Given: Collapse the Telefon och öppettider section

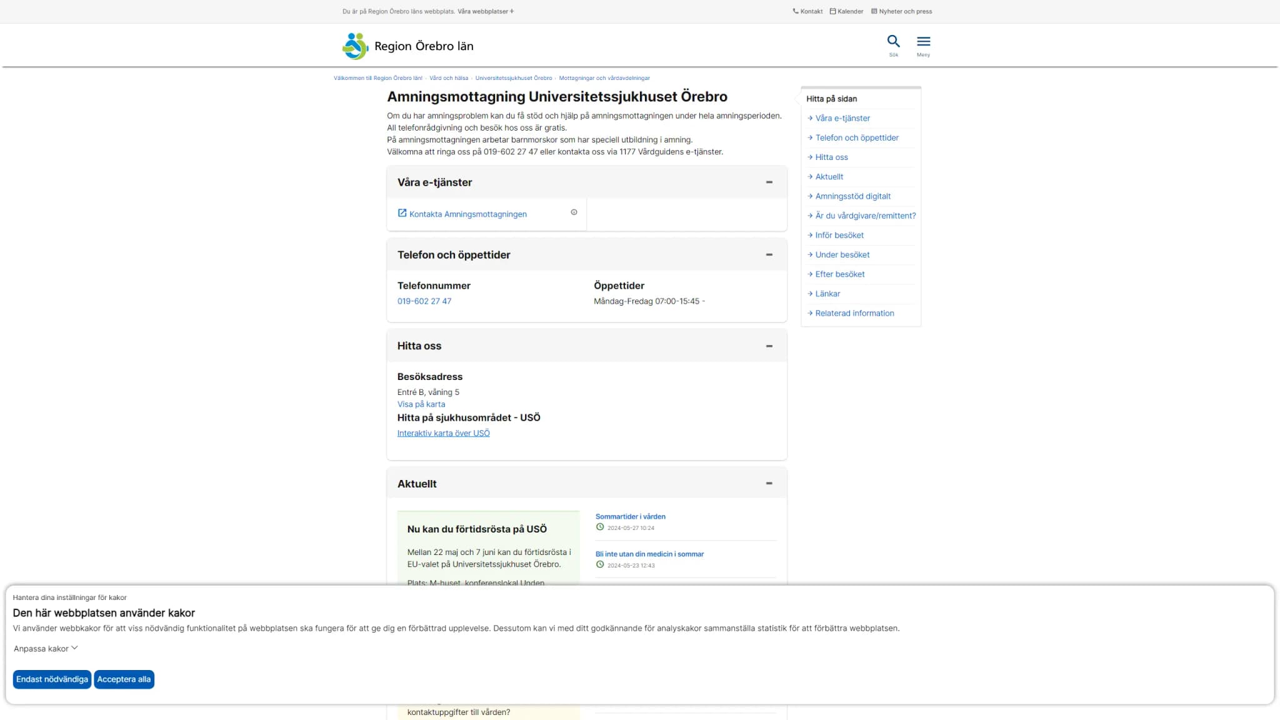Looking at the screenshot, I should 769,255.
